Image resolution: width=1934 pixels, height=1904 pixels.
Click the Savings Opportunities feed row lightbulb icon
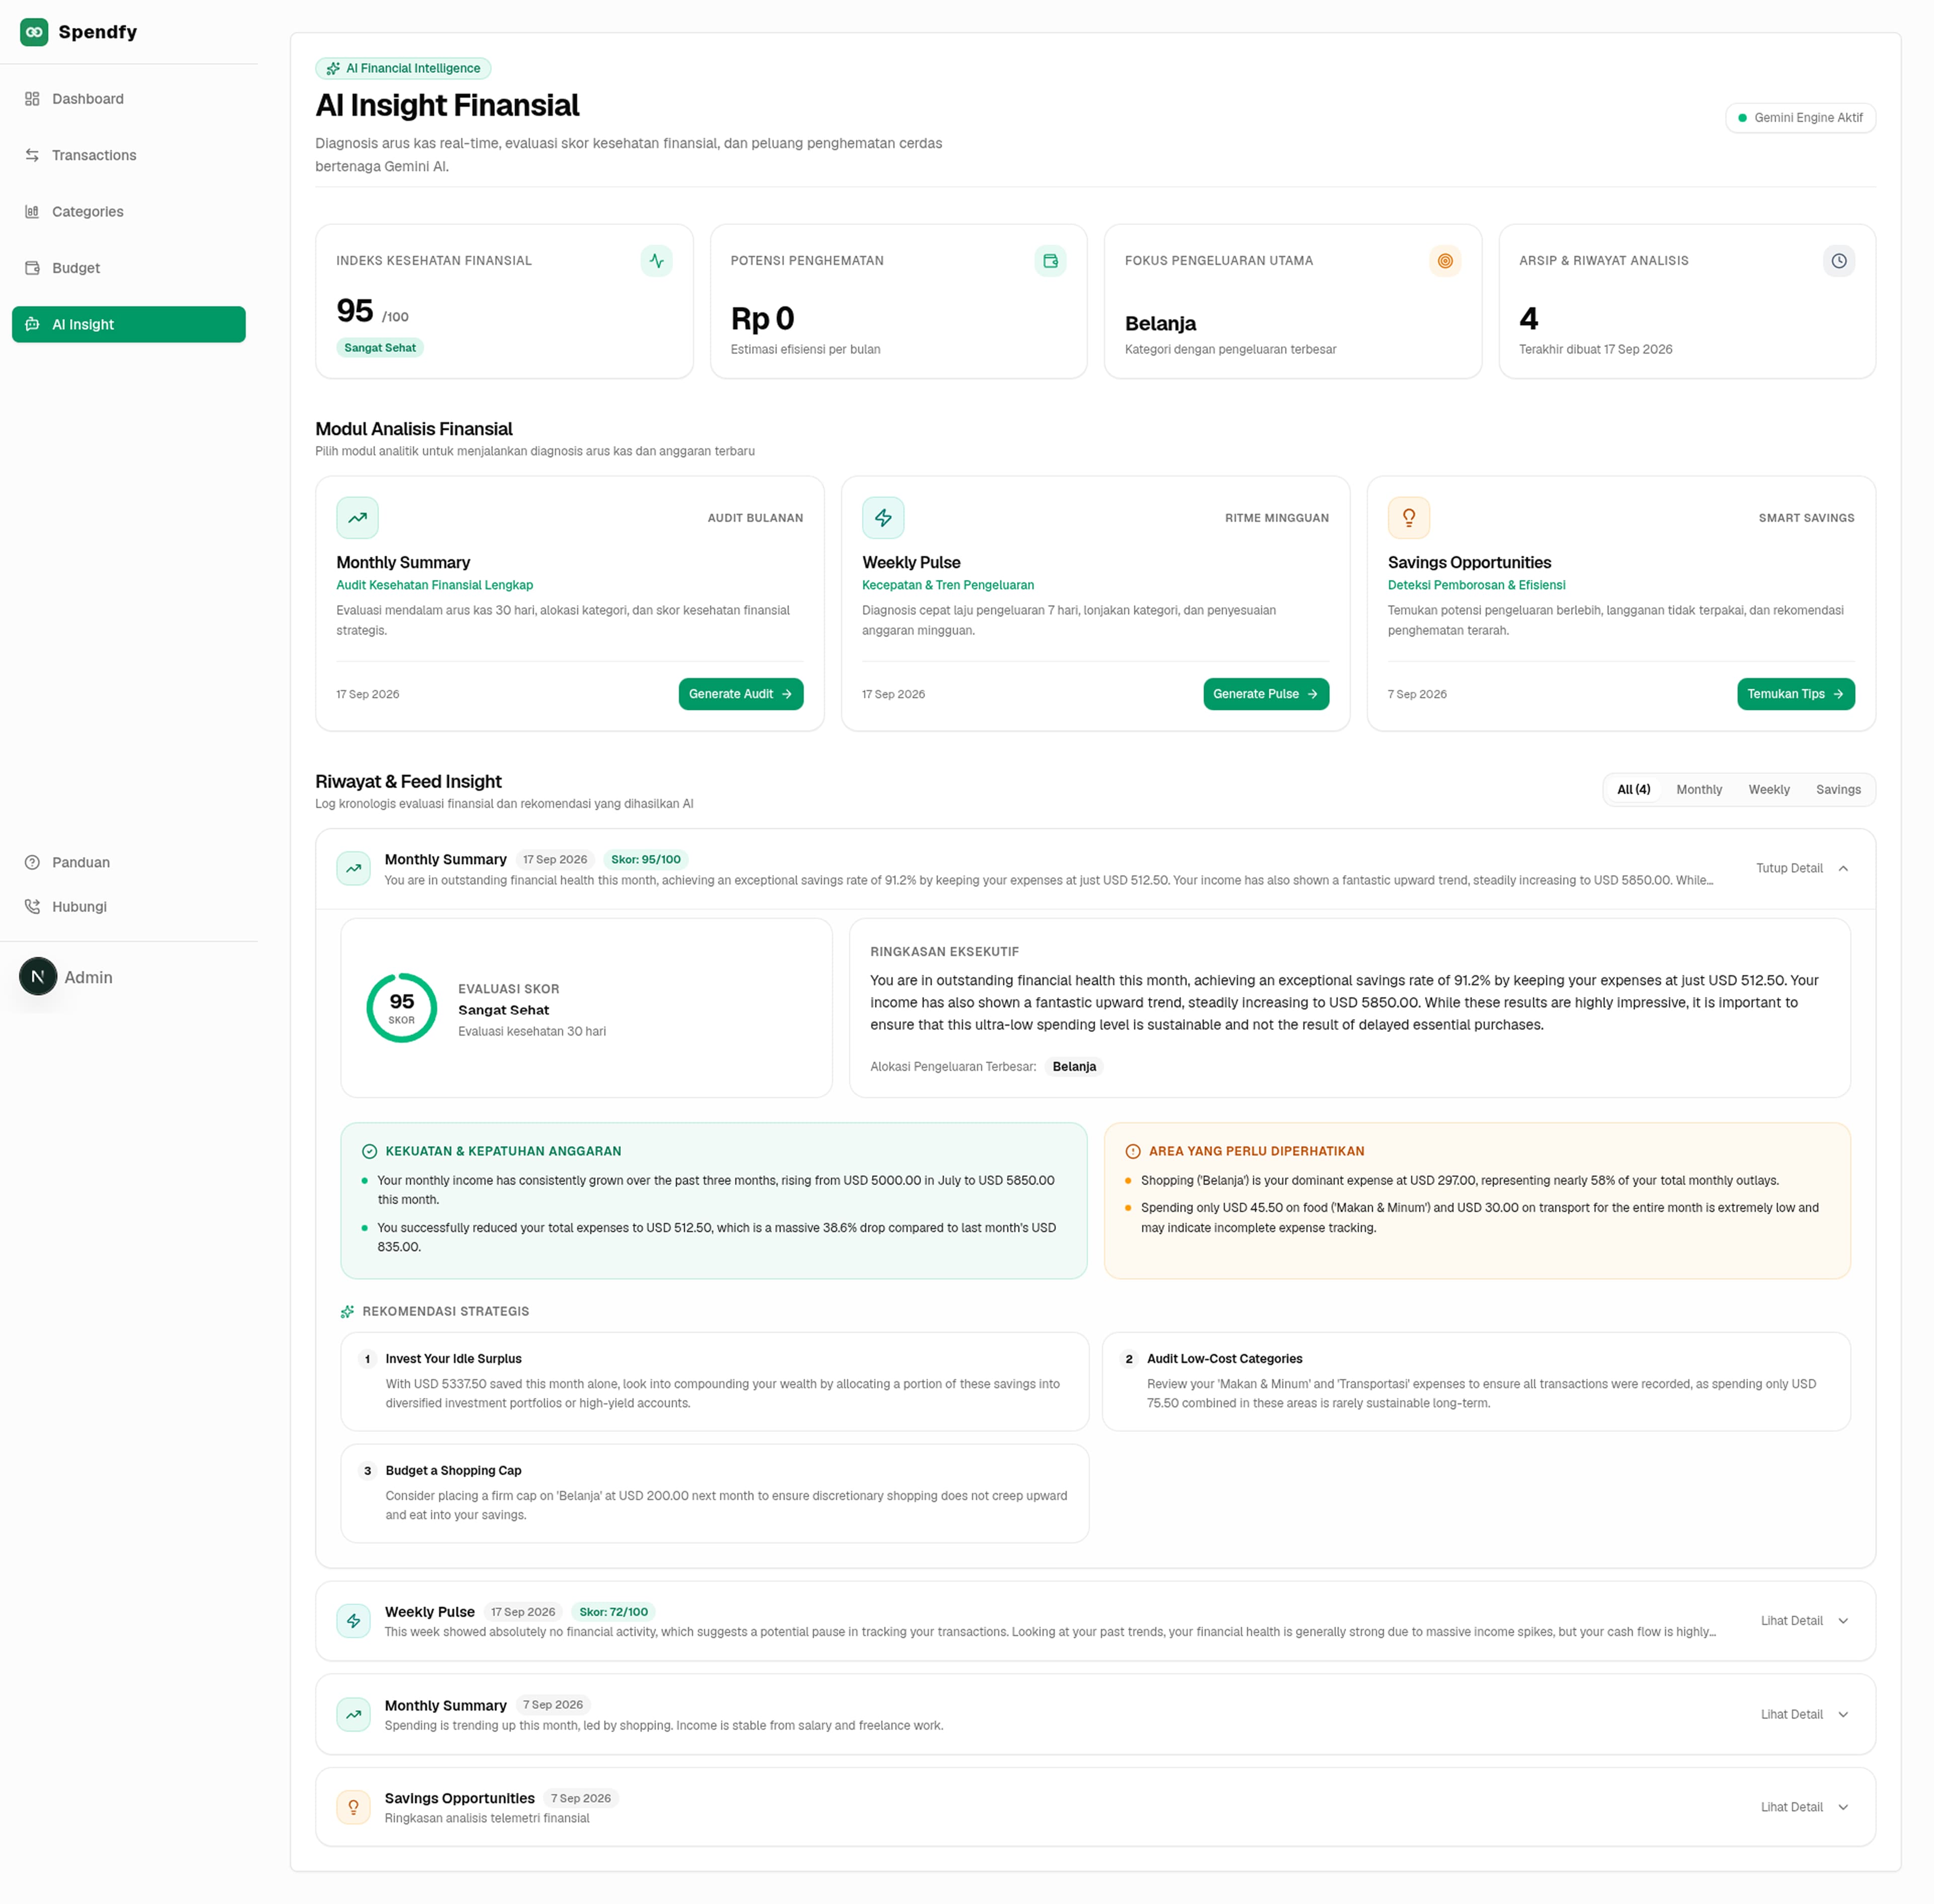(353, 1807)
